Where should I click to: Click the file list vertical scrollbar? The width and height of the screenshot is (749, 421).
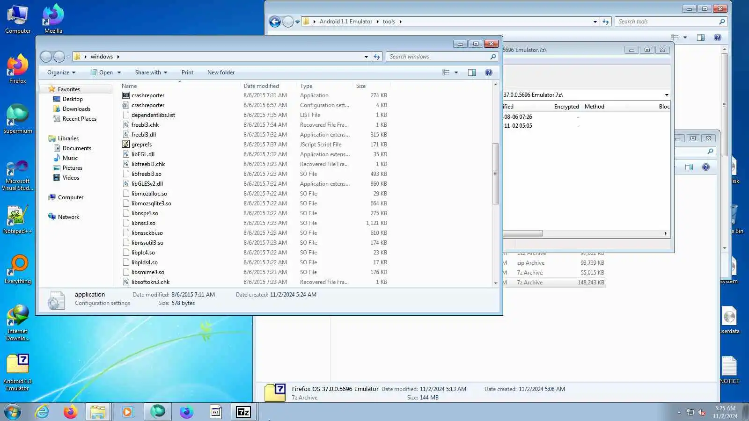pos(495,174)
